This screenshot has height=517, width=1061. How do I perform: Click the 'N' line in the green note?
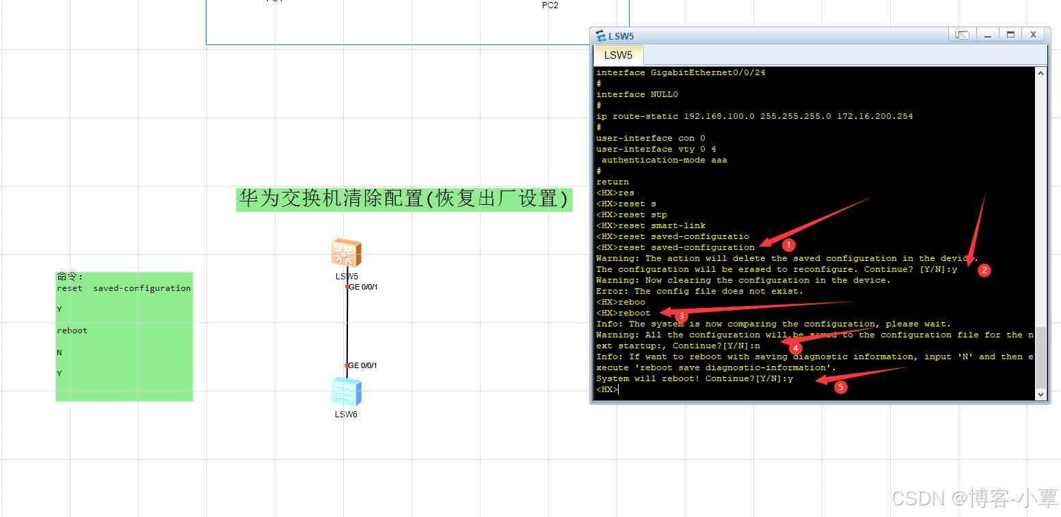[x=59, y=352]
